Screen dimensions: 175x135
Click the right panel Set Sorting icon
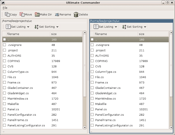(124, 27)
